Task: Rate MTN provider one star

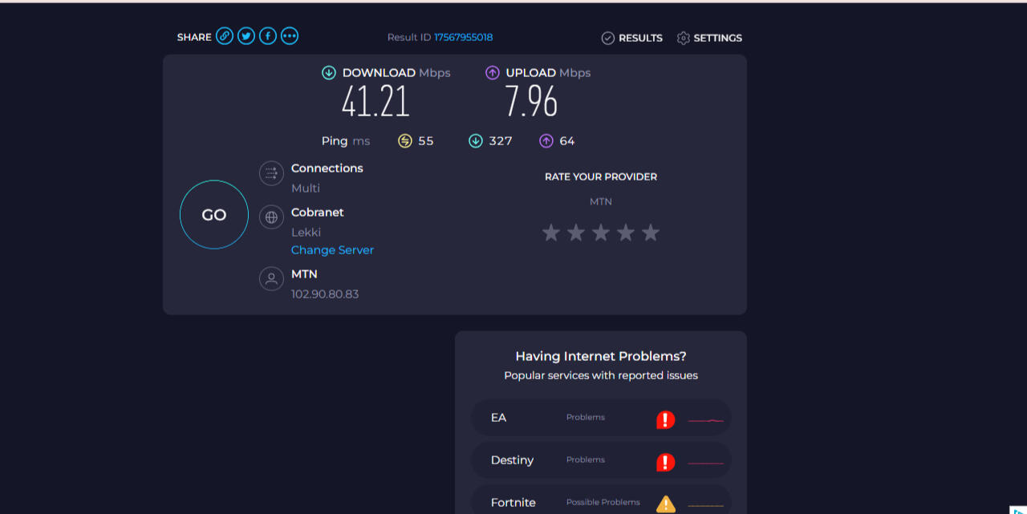Action: pos(550,233)
